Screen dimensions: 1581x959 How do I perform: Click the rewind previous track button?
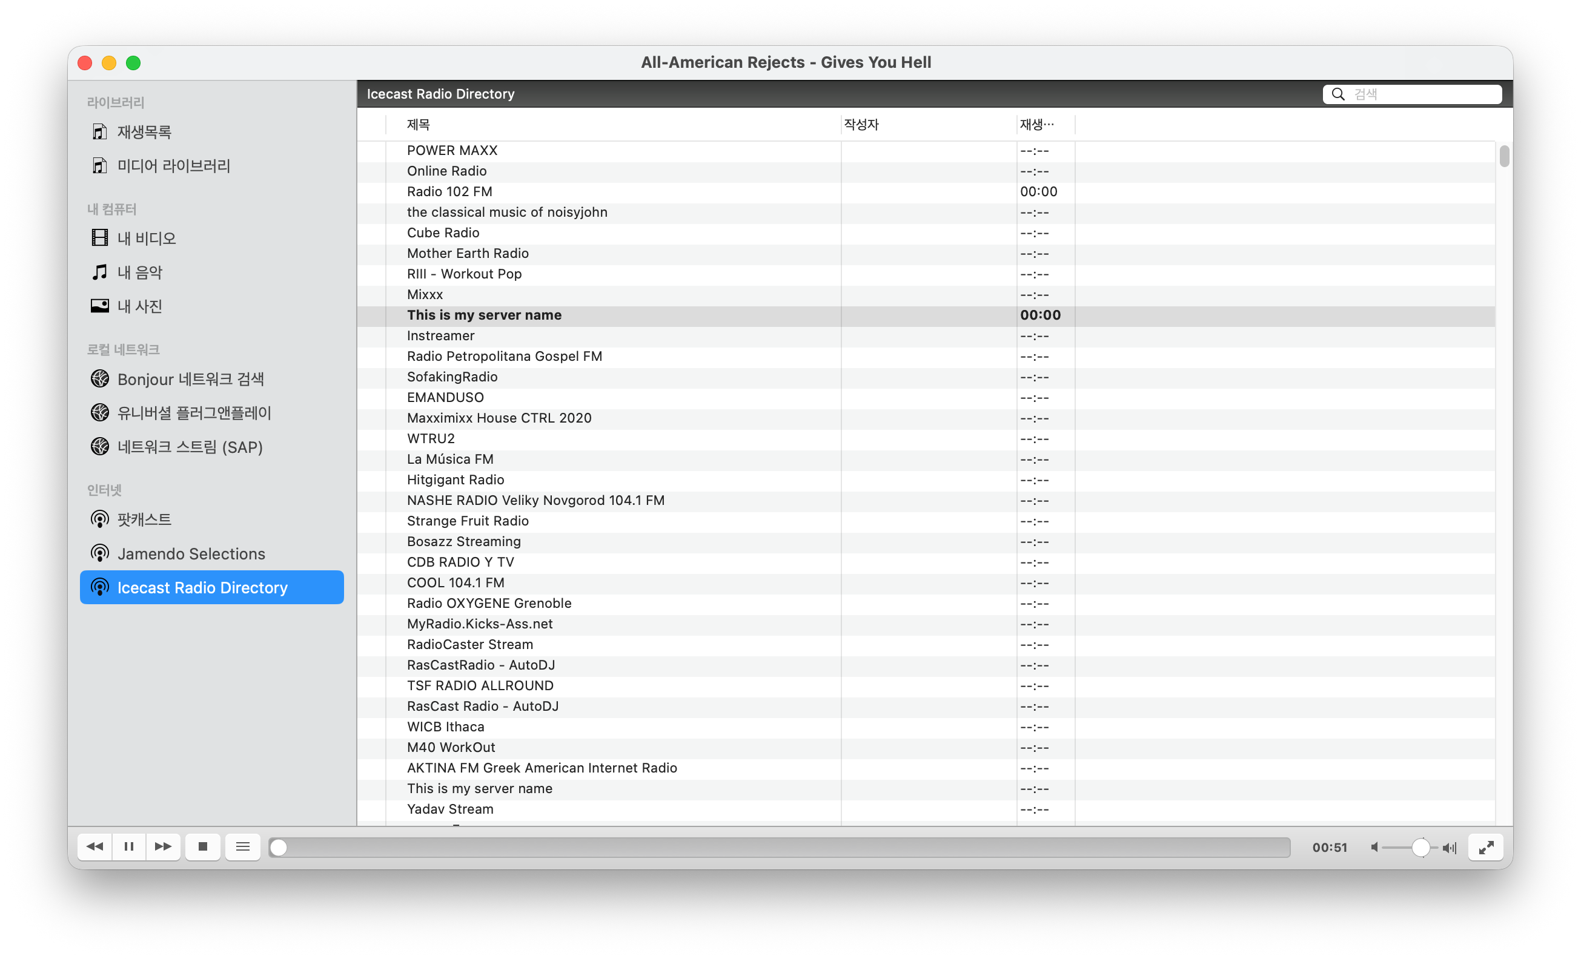click(95, 847)
